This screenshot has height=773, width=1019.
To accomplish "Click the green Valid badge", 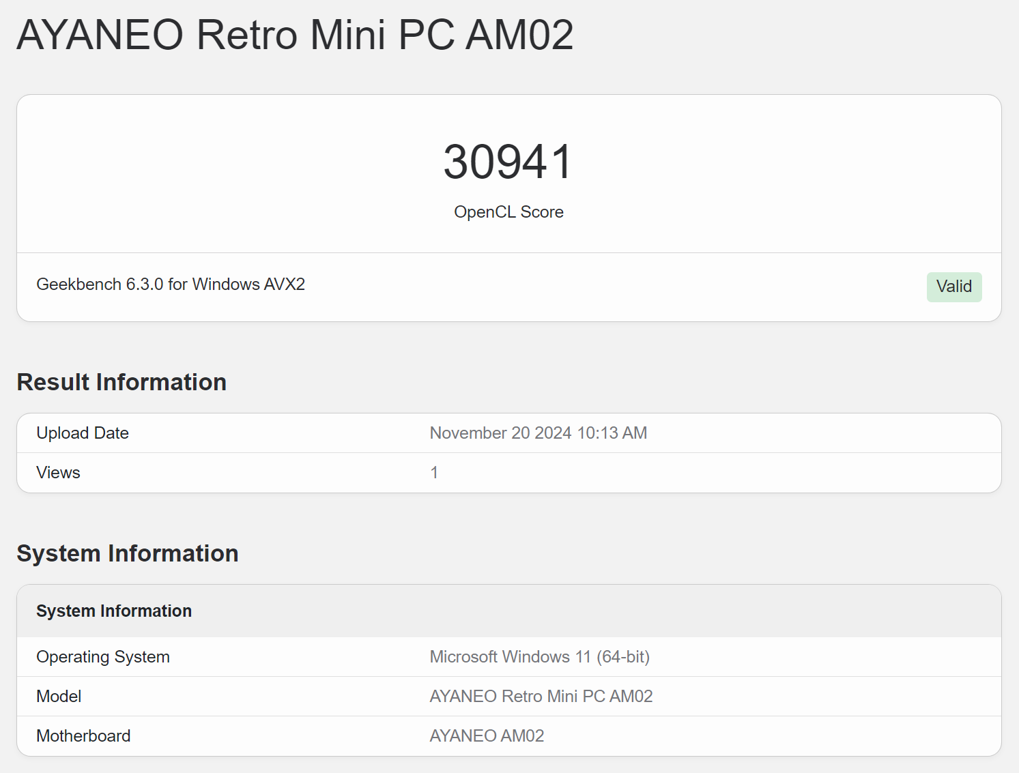I will (x=953, y=287).
